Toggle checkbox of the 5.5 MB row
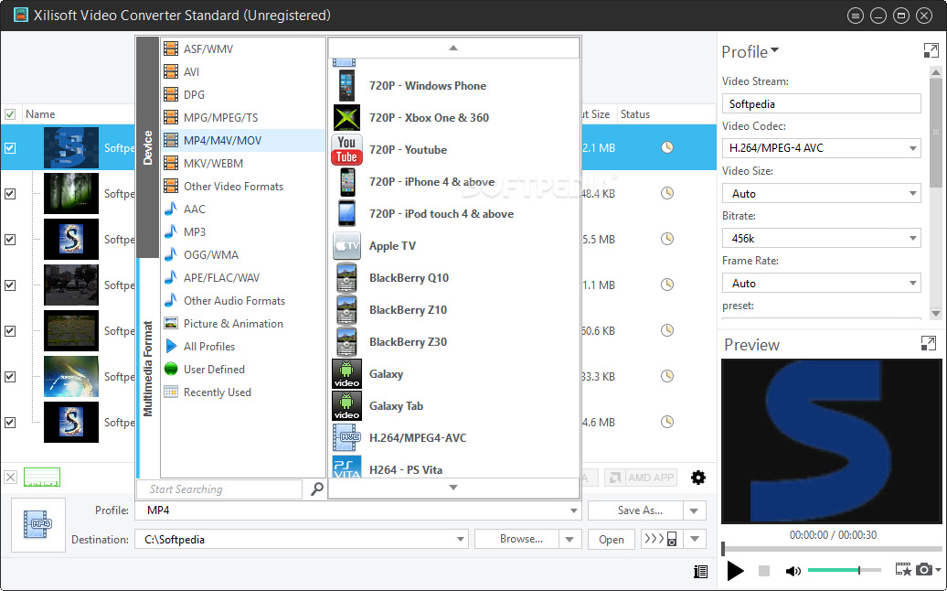This screenshot has height=591, width=947. (10, 240)
